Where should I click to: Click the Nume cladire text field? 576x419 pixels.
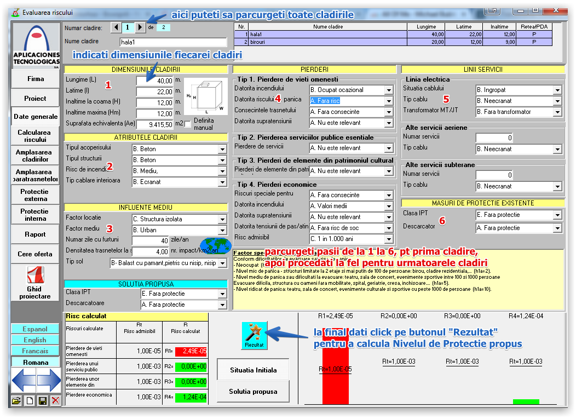(x=172, y=42)
